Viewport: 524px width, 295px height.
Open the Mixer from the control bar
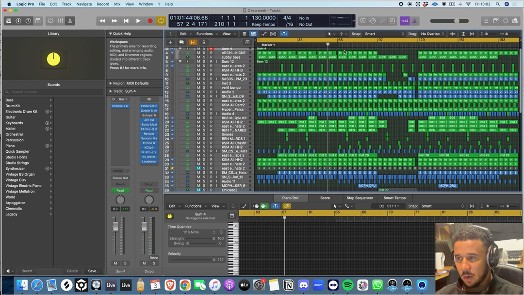click(60, 21)
